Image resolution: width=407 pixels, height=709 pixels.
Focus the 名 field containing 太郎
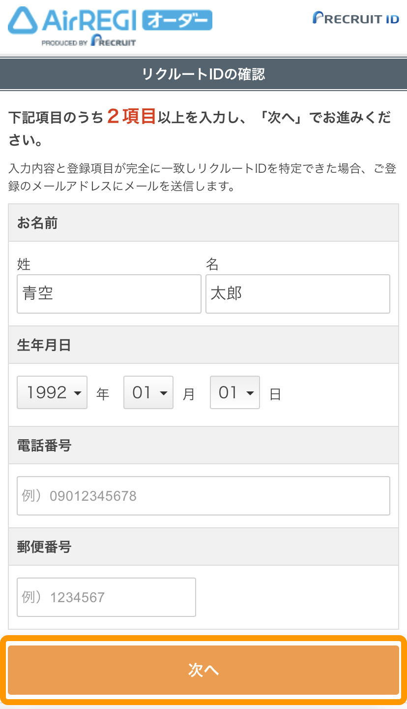pyautogui.click(x=297, y=294)
